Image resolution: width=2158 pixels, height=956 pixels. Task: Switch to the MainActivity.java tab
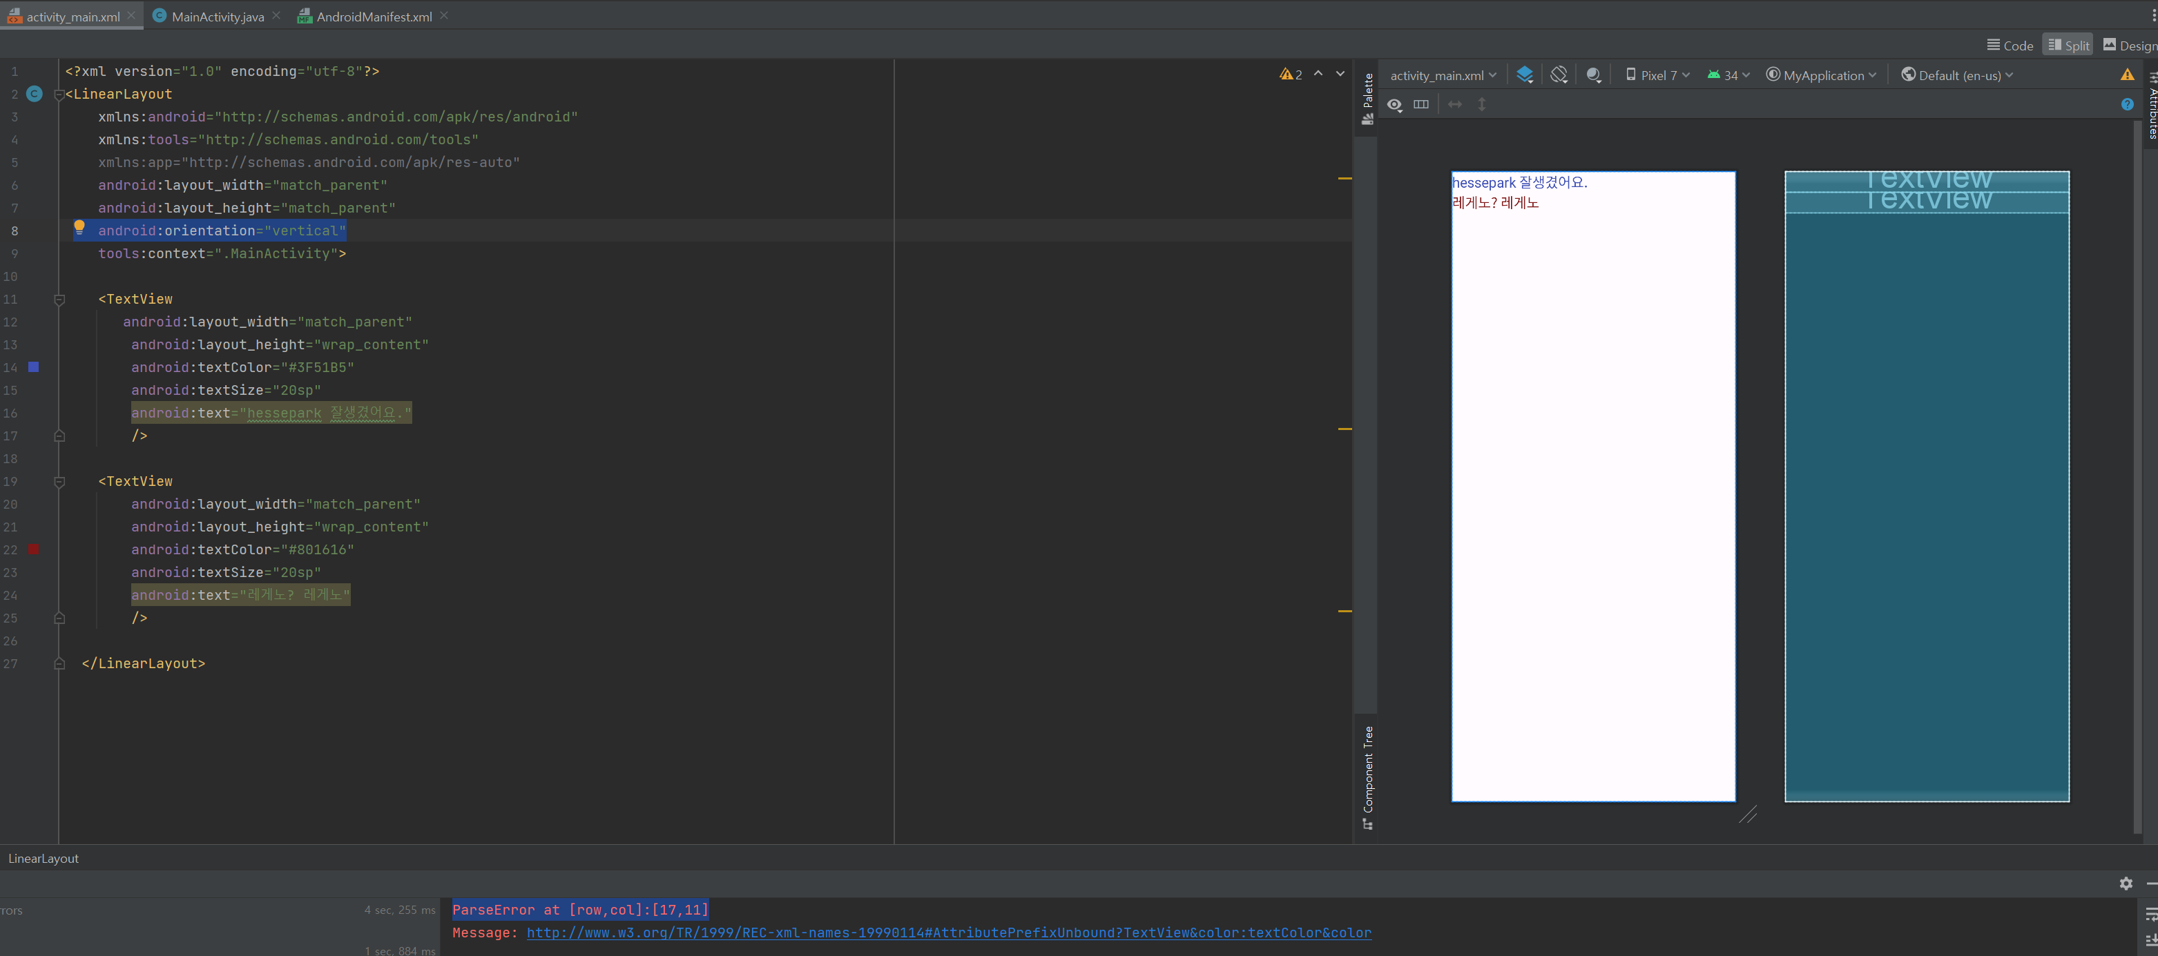pyautogui.click(x=217, y=16)
